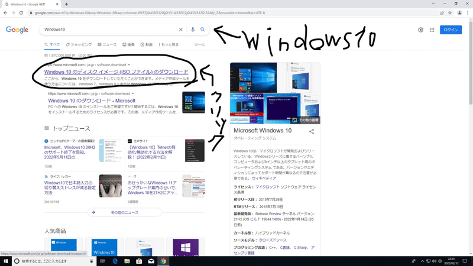473x266 pixels.
Task: Bookmark this page with star icon
Action: click(x=450, y=13)
